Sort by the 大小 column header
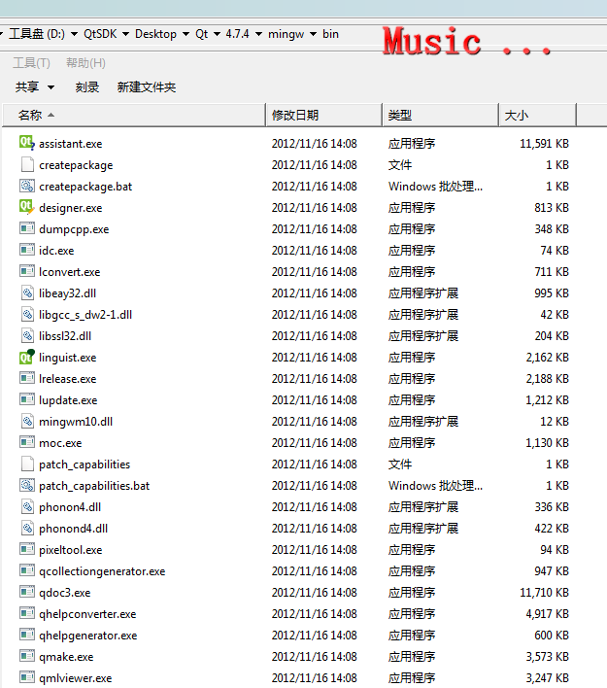The height and width of the screenshot is (688, 607). coord(537,116)
